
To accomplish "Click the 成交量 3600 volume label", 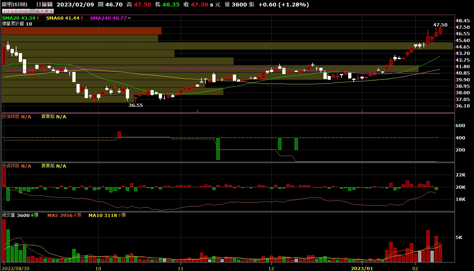I will point(16,215).
